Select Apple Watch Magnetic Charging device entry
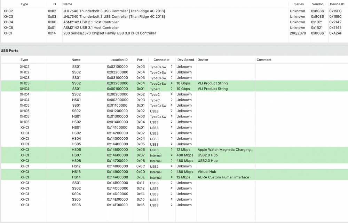This screenshot has width=348, height=223. click(x=226, y=150)
